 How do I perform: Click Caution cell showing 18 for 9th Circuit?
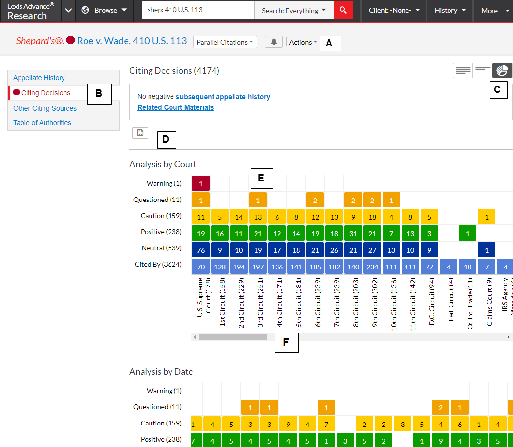click(x=372, y=217)
